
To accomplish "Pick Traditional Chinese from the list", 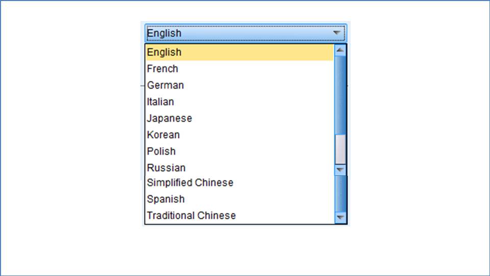I will pyautogui.click(x=240, y=216).
